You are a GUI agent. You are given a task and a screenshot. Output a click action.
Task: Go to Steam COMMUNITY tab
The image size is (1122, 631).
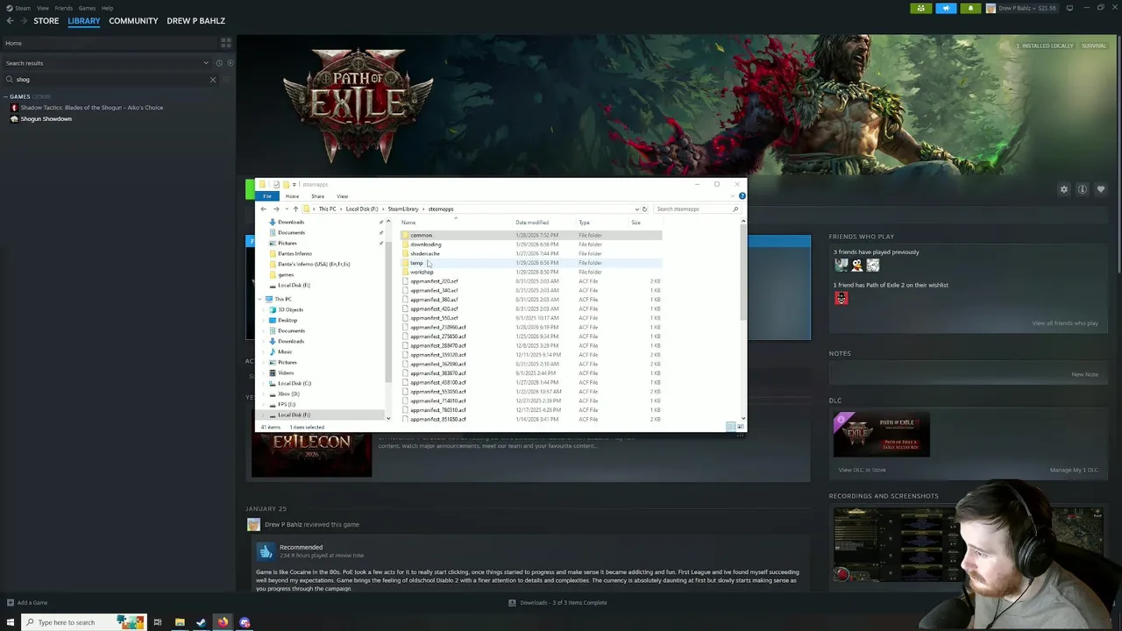(133, 21)
